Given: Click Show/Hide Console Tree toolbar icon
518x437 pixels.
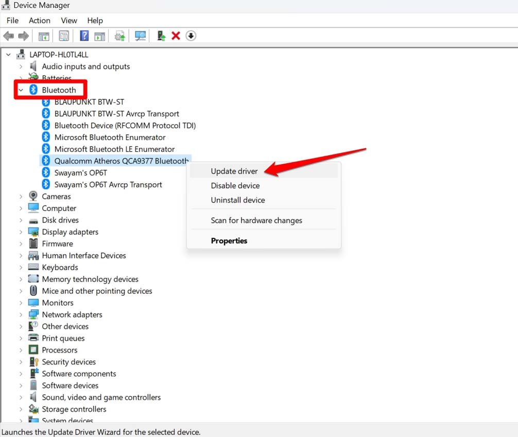Looking at the screenshot, I should [x=44, y=36].
